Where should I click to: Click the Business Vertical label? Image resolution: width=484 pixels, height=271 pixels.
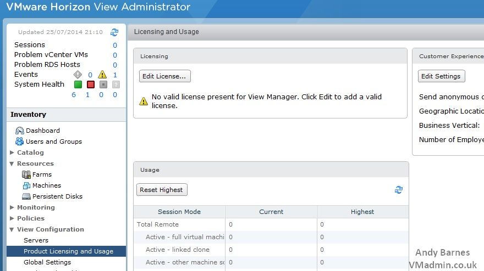[x=449, y=125]
